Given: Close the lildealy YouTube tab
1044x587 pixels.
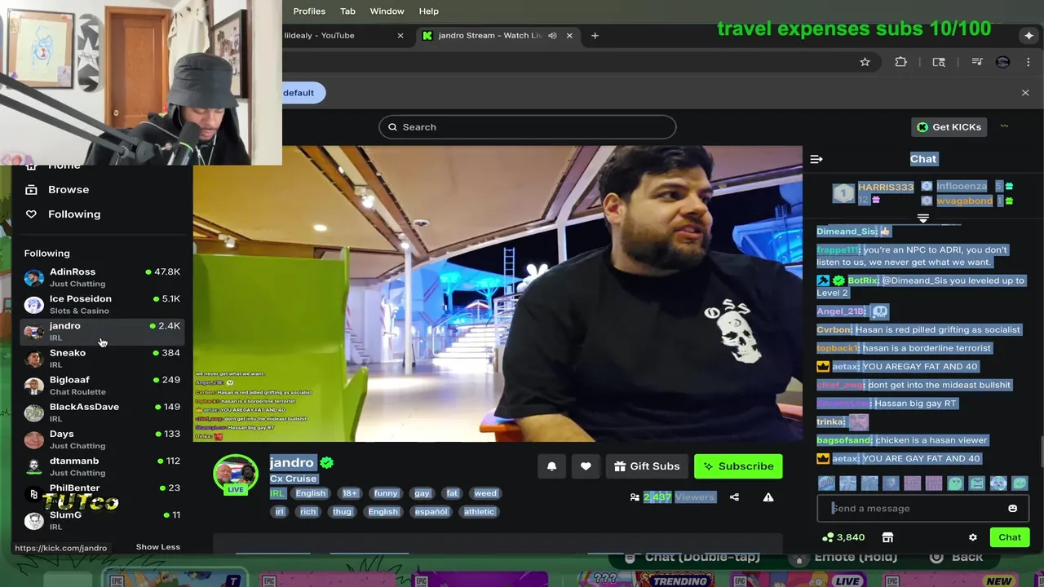Looking at the screenshot, I should coord(400,36).
